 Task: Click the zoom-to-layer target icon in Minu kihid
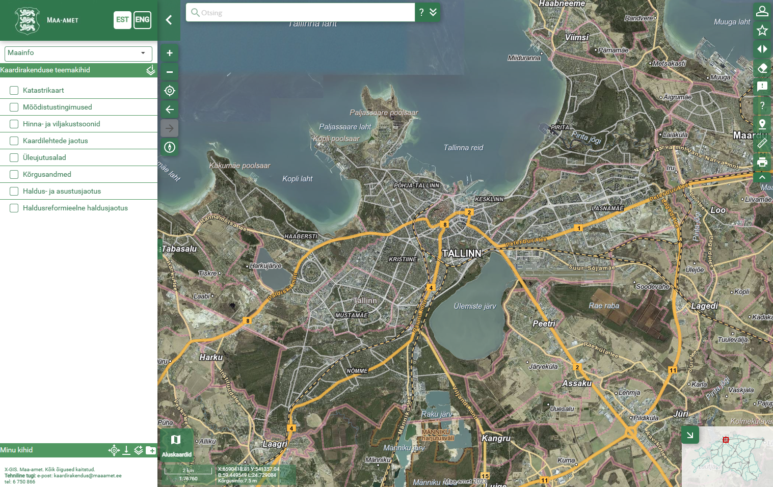click(114, 450)
